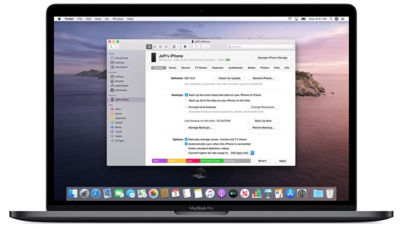Switch to gallery view in the toolbar

[x=166, y=47]
